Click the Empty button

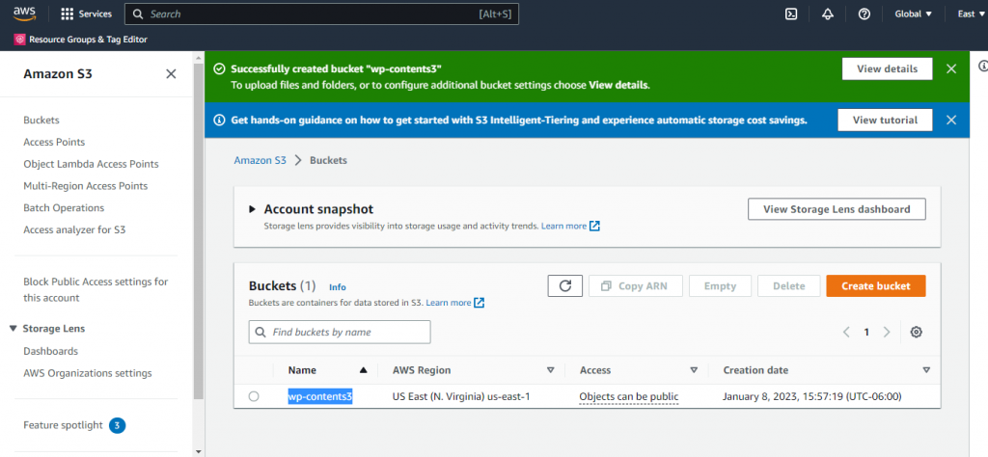click(x=720, y=285)
